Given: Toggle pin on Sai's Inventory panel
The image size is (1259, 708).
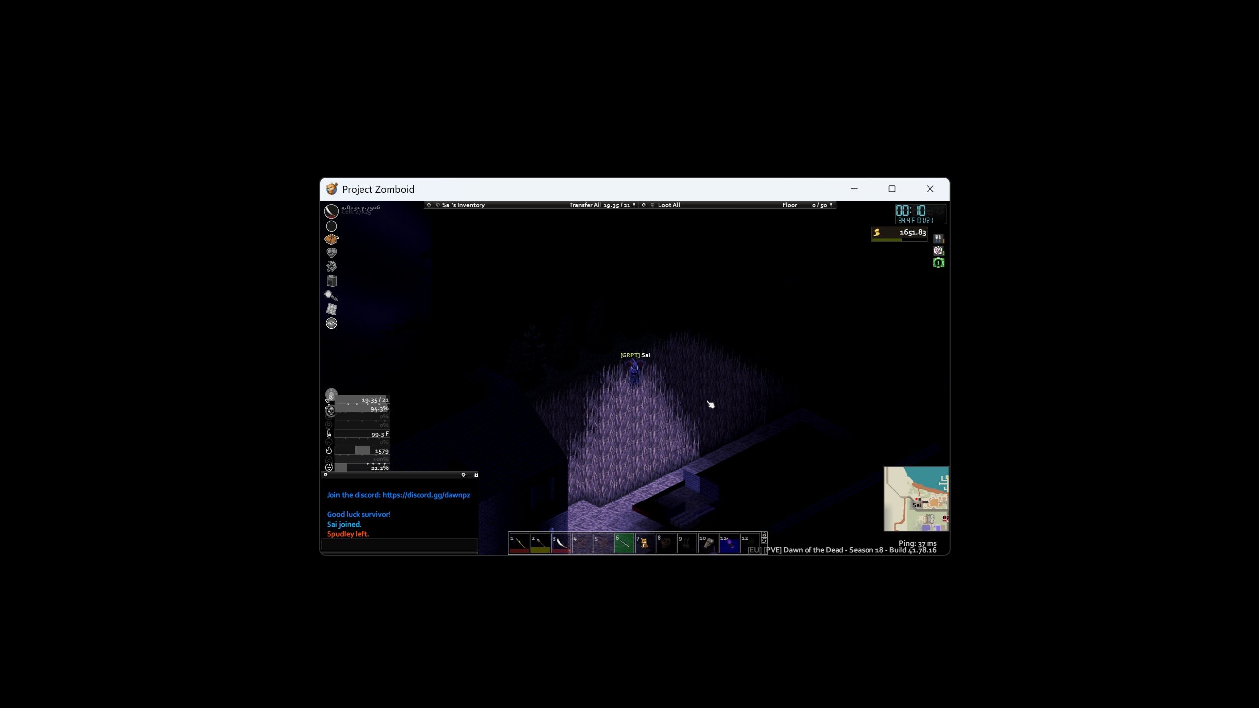Looking at the screenshot, I should click(634, 205).
